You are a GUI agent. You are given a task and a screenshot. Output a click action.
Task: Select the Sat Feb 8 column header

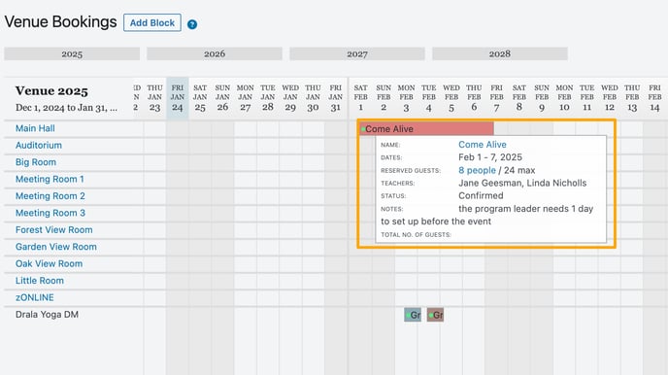click(518, 98)
